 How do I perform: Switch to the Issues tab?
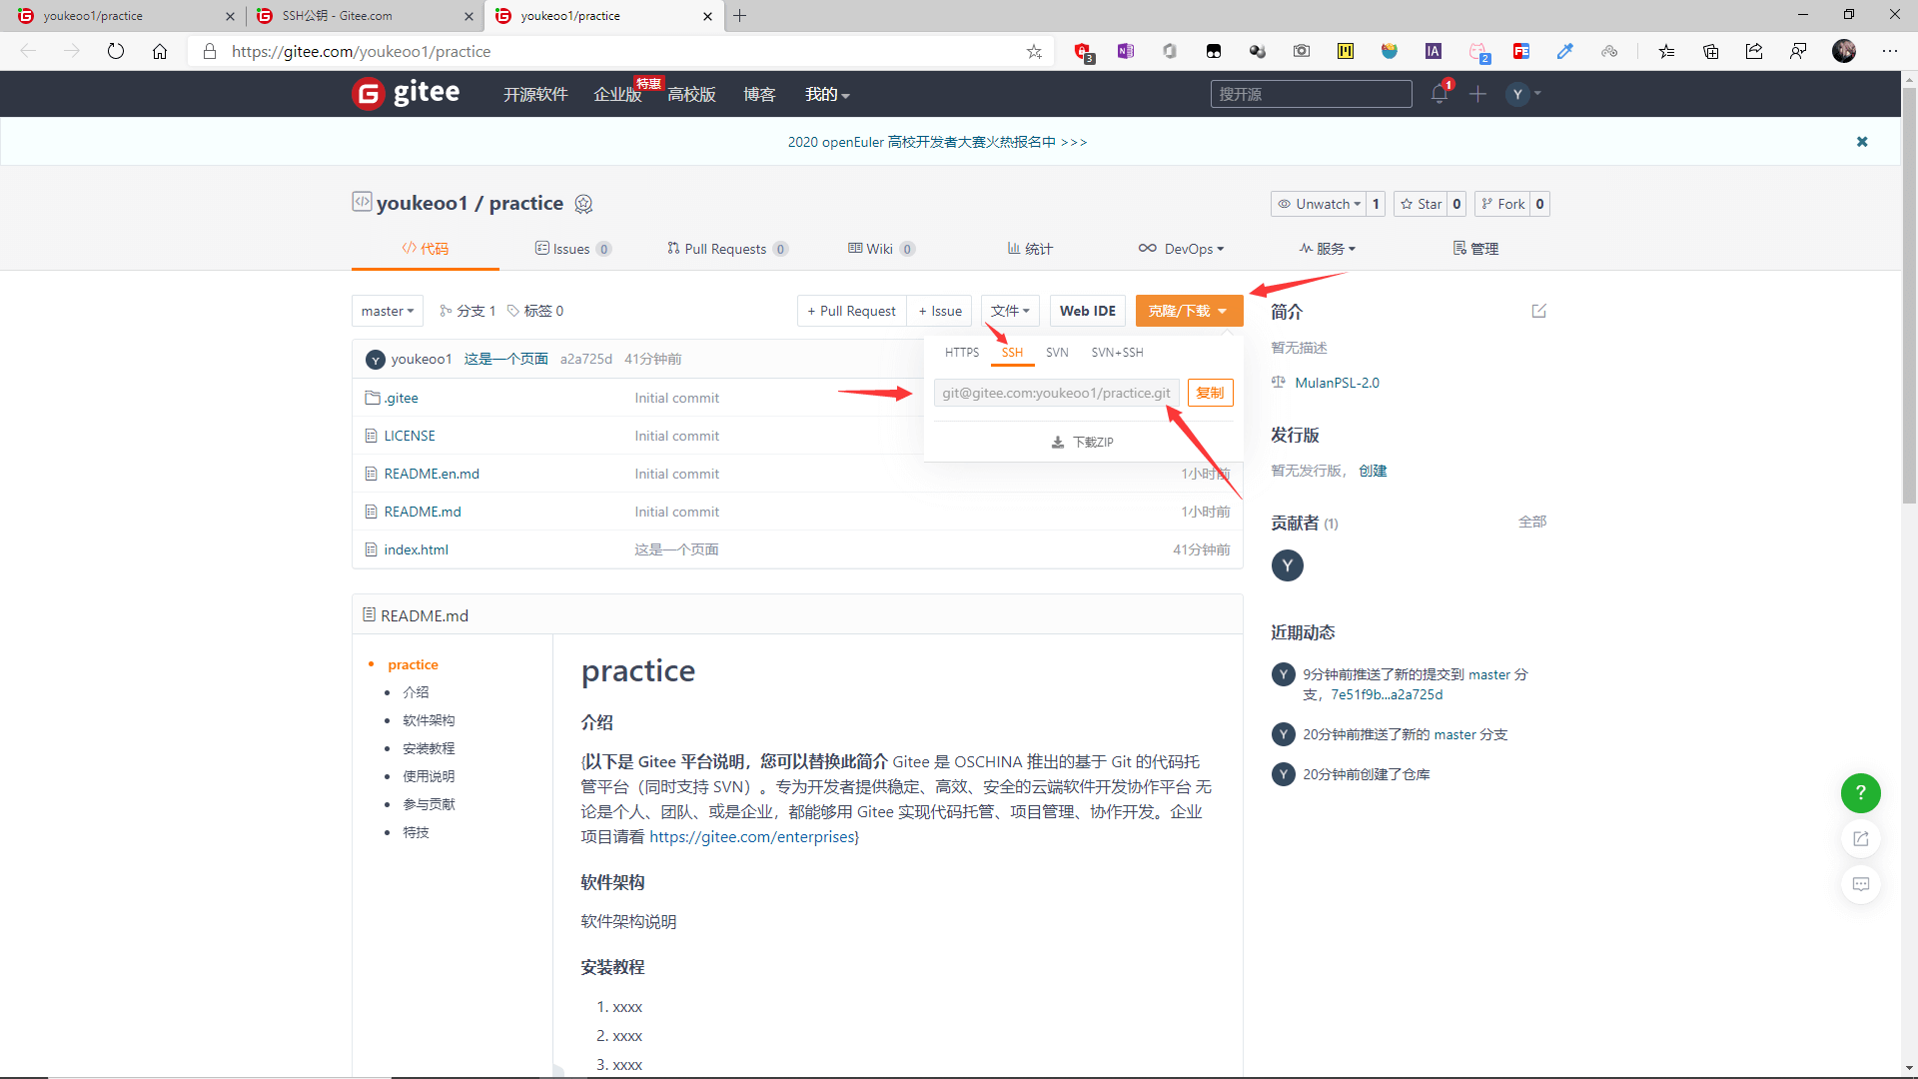point(573,249)
